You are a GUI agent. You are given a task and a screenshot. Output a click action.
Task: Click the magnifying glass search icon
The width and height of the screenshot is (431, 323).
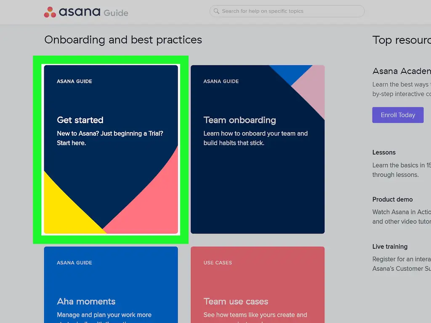tap(216, 11)
